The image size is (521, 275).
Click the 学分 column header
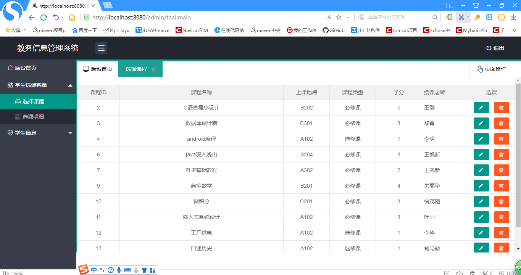point(399,92)
